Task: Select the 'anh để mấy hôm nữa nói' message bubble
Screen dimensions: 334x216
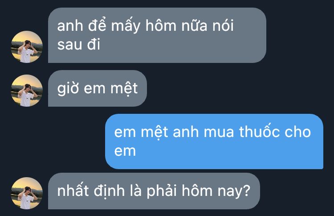Action: pyautogui.click(x=157, y=35)
